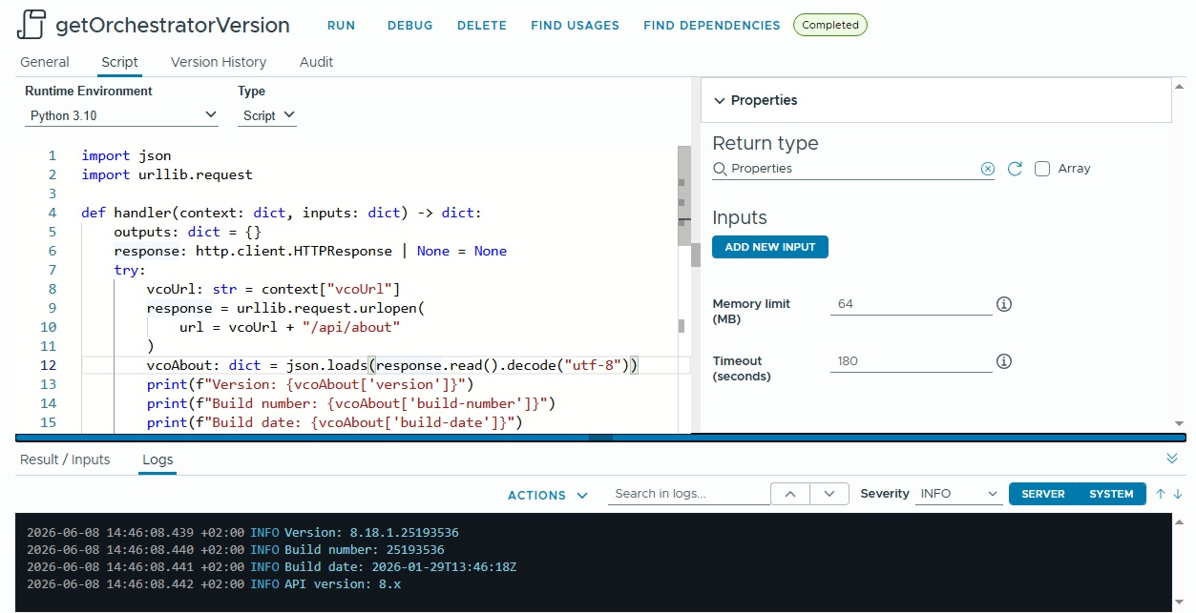Click the getOrchestratorVersion title
The width and height of the screenshot is (1196, 613).
(x=173, y=25)
